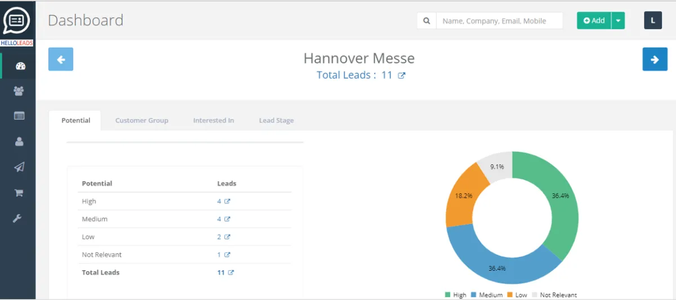The height and width of the screenshot is (300, 676).
Task: Open the bold Total Leads count 11
Action: pyautogui.click(x=221, y=272)
